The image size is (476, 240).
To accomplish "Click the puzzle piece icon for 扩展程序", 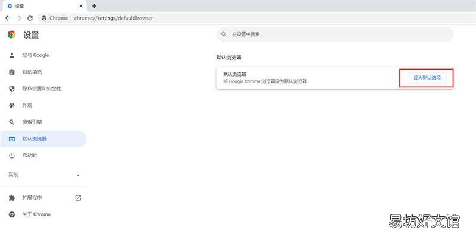I will 12,198.
